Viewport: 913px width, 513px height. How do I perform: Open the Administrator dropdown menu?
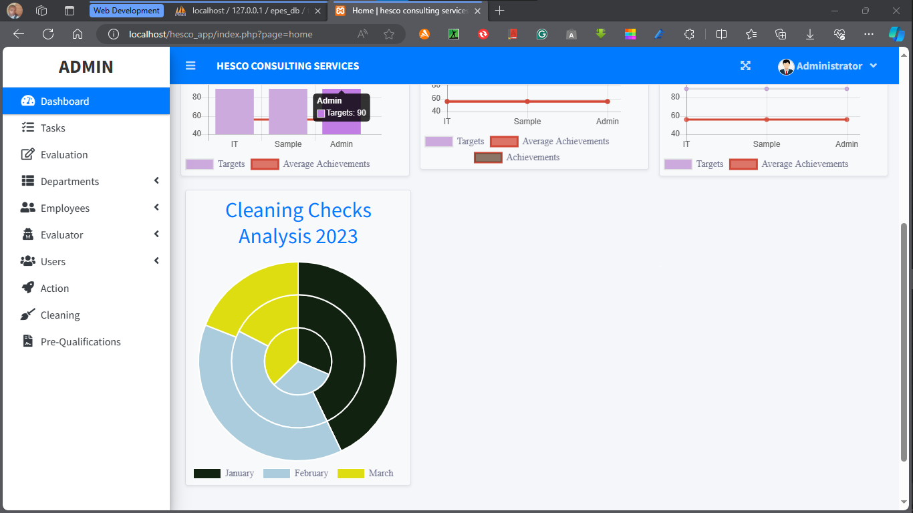pyautogui.click(x=829, y=65)
